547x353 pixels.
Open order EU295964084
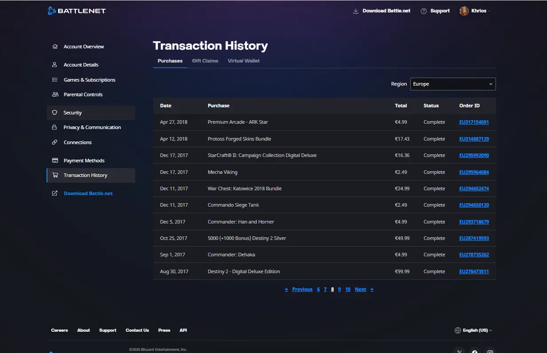click(x=474, y=172)
